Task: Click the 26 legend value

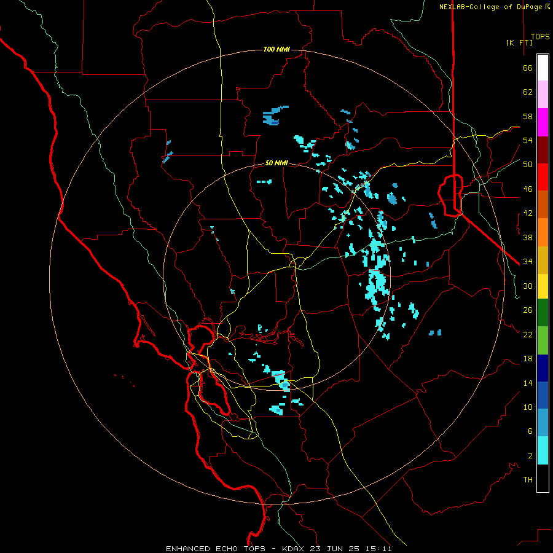Action: click(x=528, y=310)
